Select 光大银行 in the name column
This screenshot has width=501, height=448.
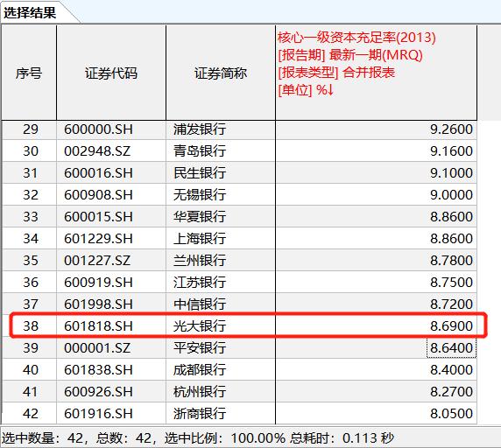(x=200, y=326)
